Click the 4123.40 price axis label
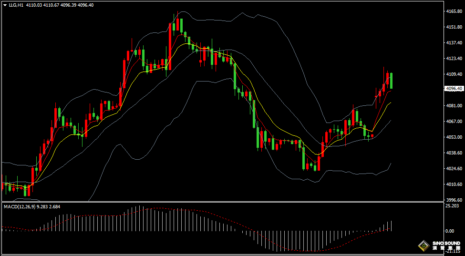 click(455, 58)
